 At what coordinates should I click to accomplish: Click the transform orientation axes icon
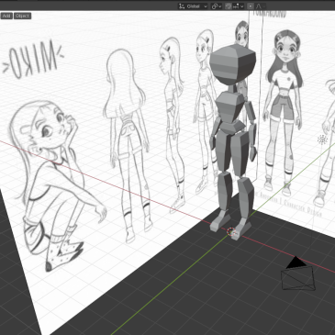182,6
